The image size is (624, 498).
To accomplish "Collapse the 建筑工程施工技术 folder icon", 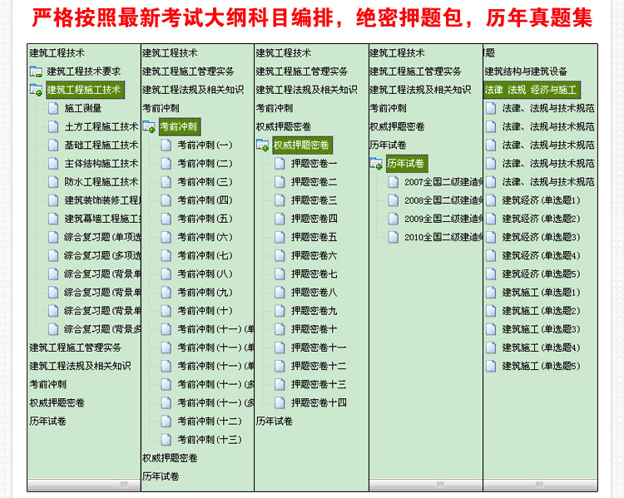I will pos(37,90).
